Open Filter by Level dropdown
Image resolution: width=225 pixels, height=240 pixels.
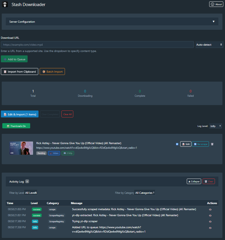(31, 193)
